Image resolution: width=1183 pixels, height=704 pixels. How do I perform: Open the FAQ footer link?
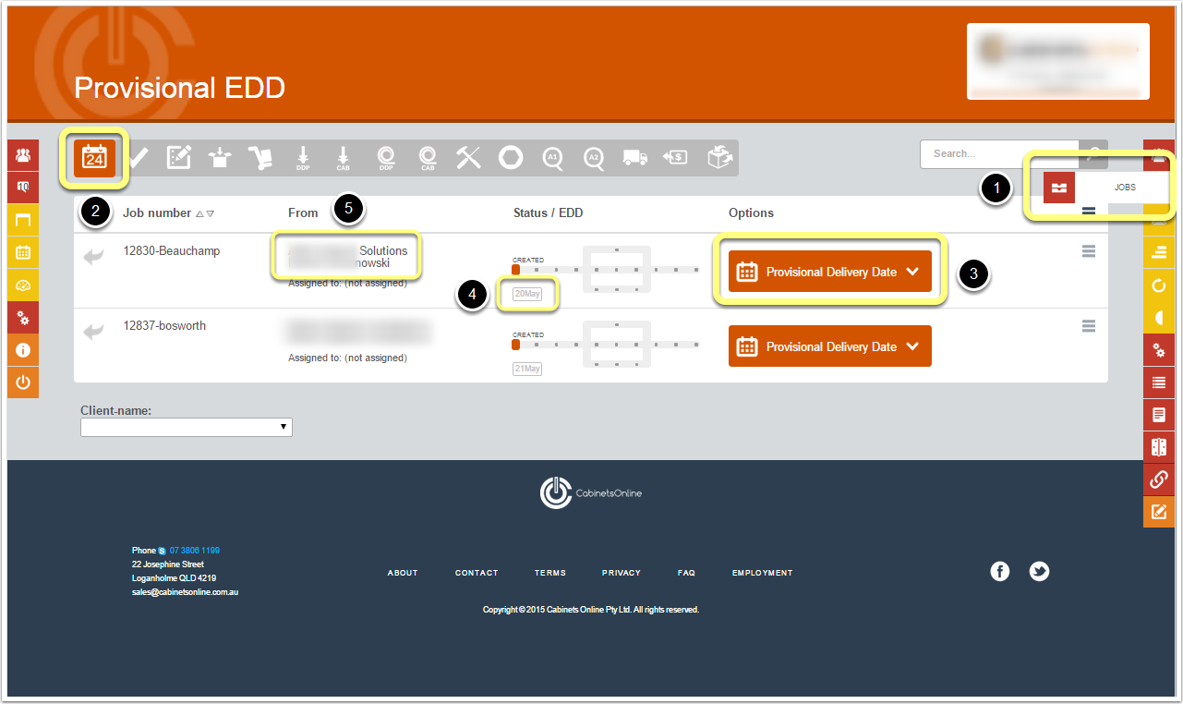coord(686,573)
